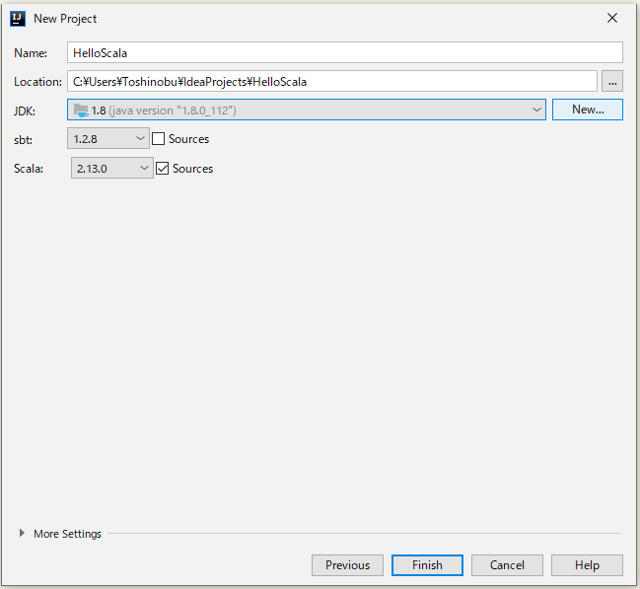Click the Name field containing HelloScala
This screenshot has width=640, height=589.
pos(345,52)
